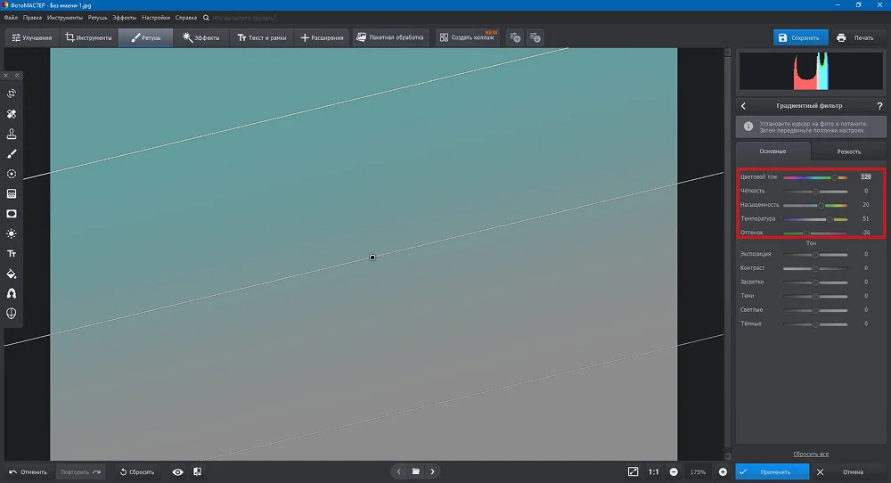Select the correction brush tool
The width and height of the screenshot is (891, 483).
point(12,154)
